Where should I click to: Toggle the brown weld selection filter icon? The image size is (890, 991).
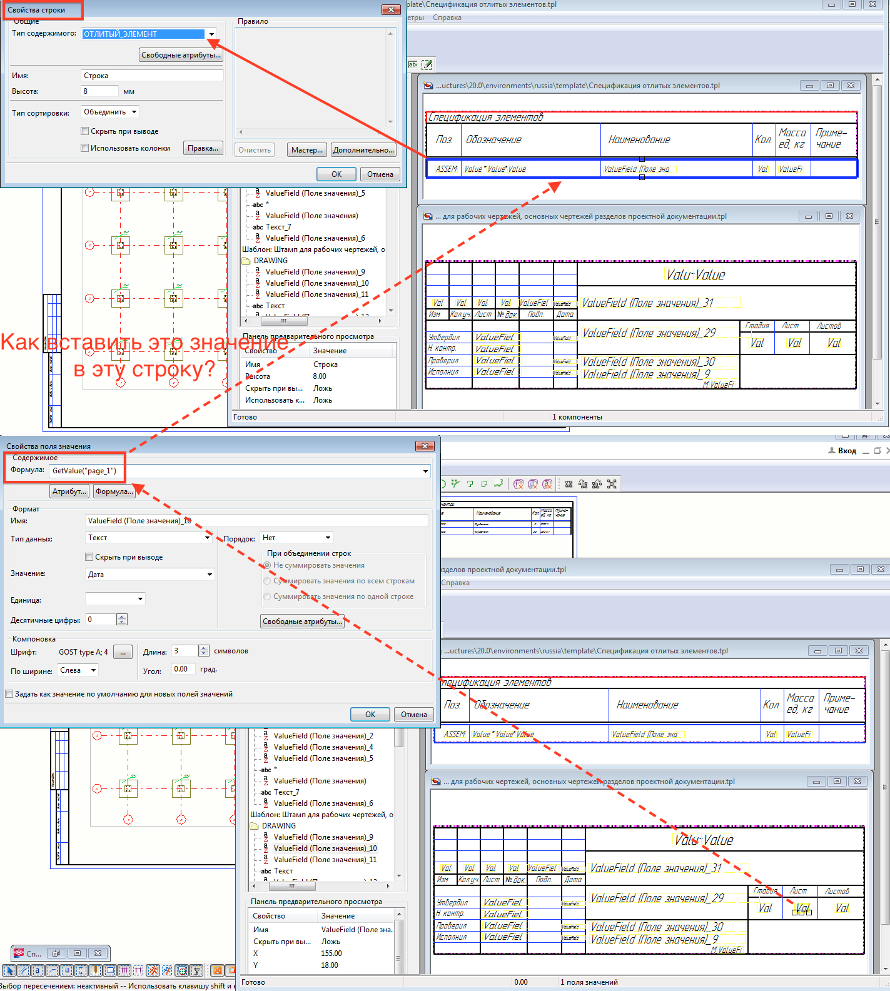pyautogui.click(x=96, y=970)
